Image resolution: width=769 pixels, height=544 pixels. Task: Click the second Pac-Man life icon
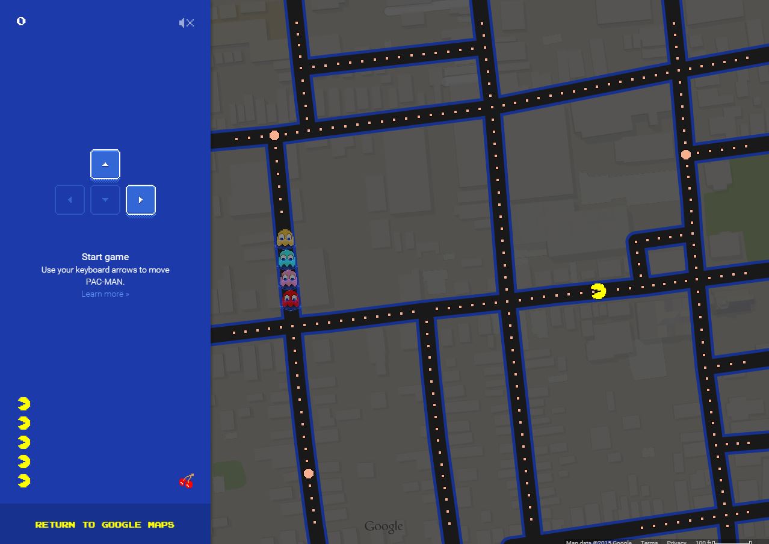click(x=23, y=423)
